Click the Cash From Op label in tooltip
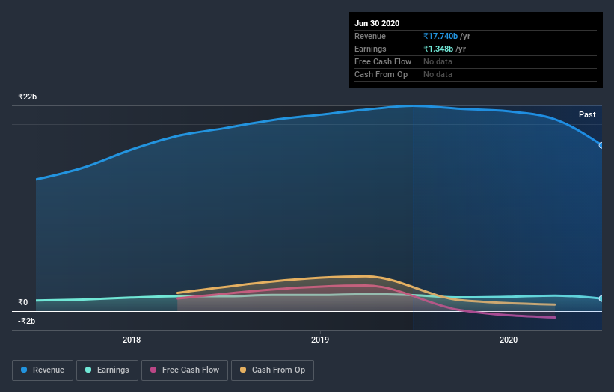The width and height of the screenshot is (614, 392). pyautogui.click(x=381, y=74)
